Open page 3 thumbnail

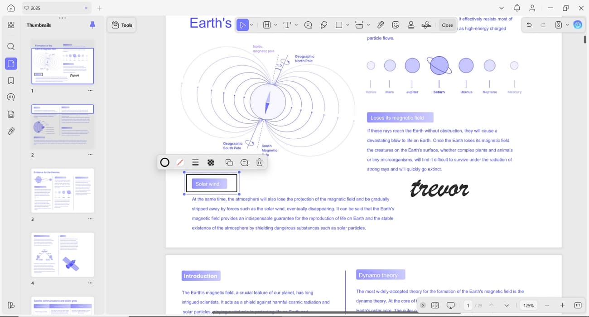63,190
